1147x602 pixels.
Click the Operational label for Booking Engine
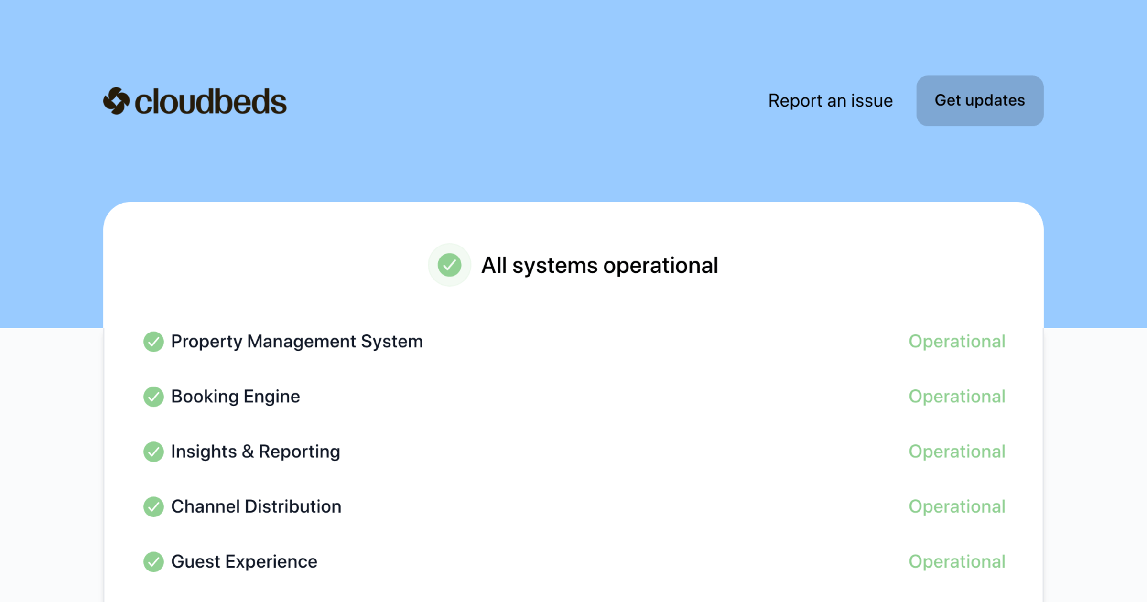coord(957,397)
